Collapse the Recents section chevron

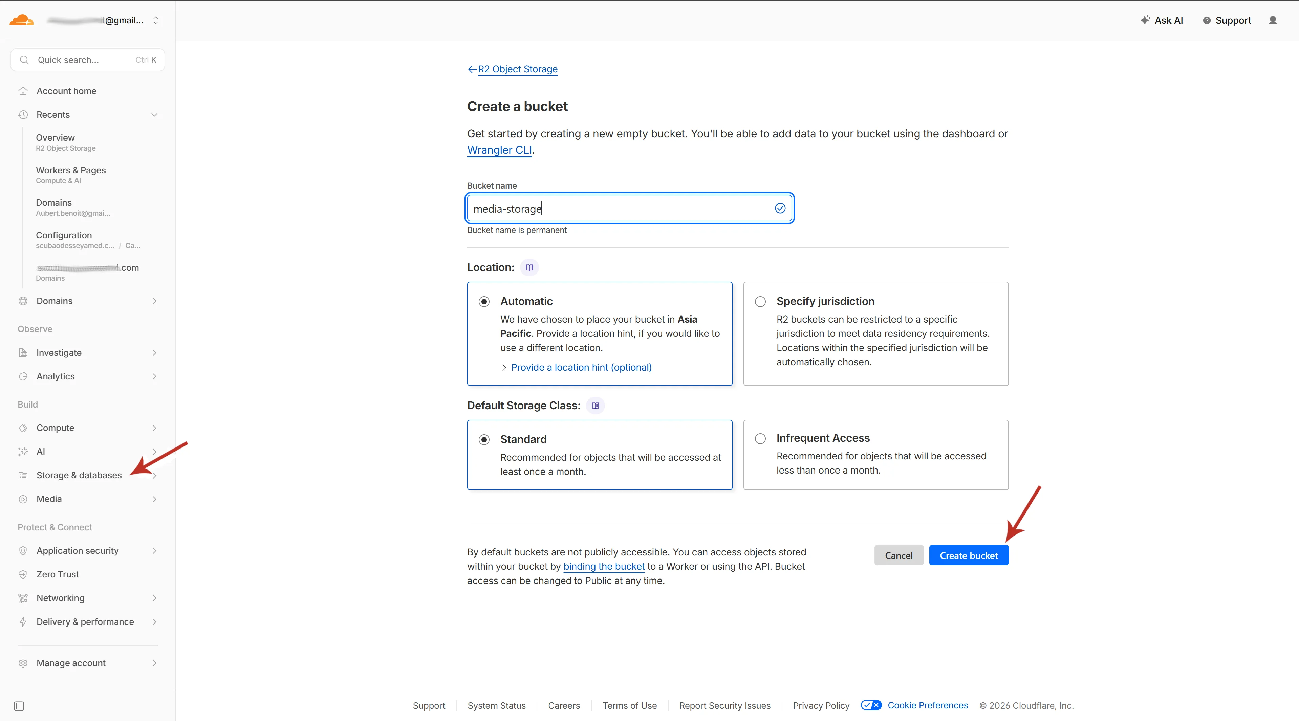pyautogui.click(x=154, y=114)
